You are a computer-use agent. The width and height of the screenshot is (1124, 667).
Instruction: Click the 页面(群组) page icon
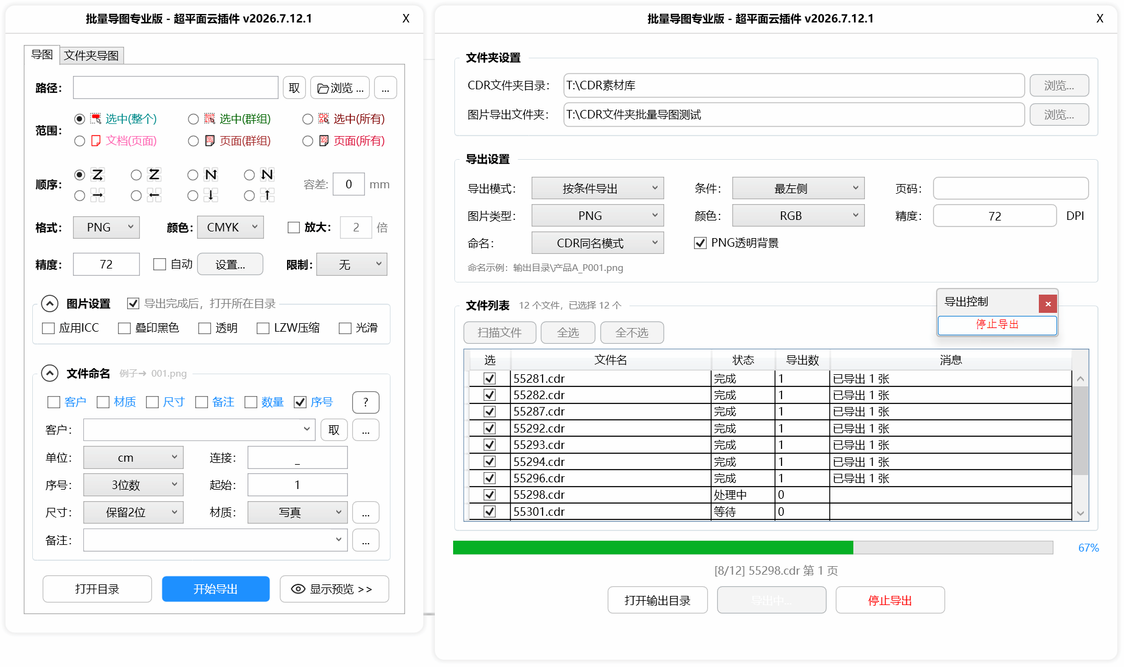(x=210, y=141)
